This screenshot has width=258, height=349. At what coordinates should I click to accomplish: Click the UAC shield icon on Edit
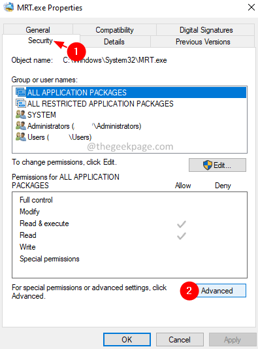point(208,165)
